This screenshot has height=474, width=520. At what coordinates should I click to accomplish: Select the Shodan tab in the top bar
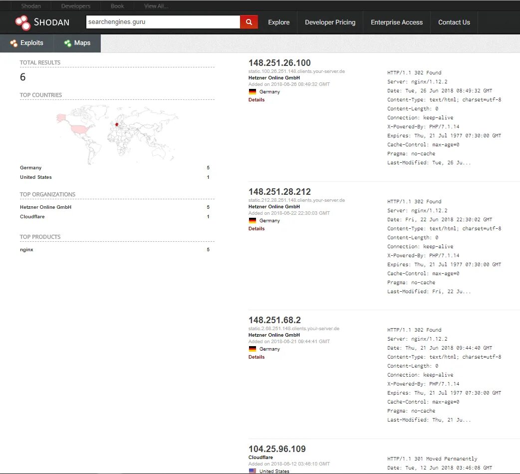point(31,6)
